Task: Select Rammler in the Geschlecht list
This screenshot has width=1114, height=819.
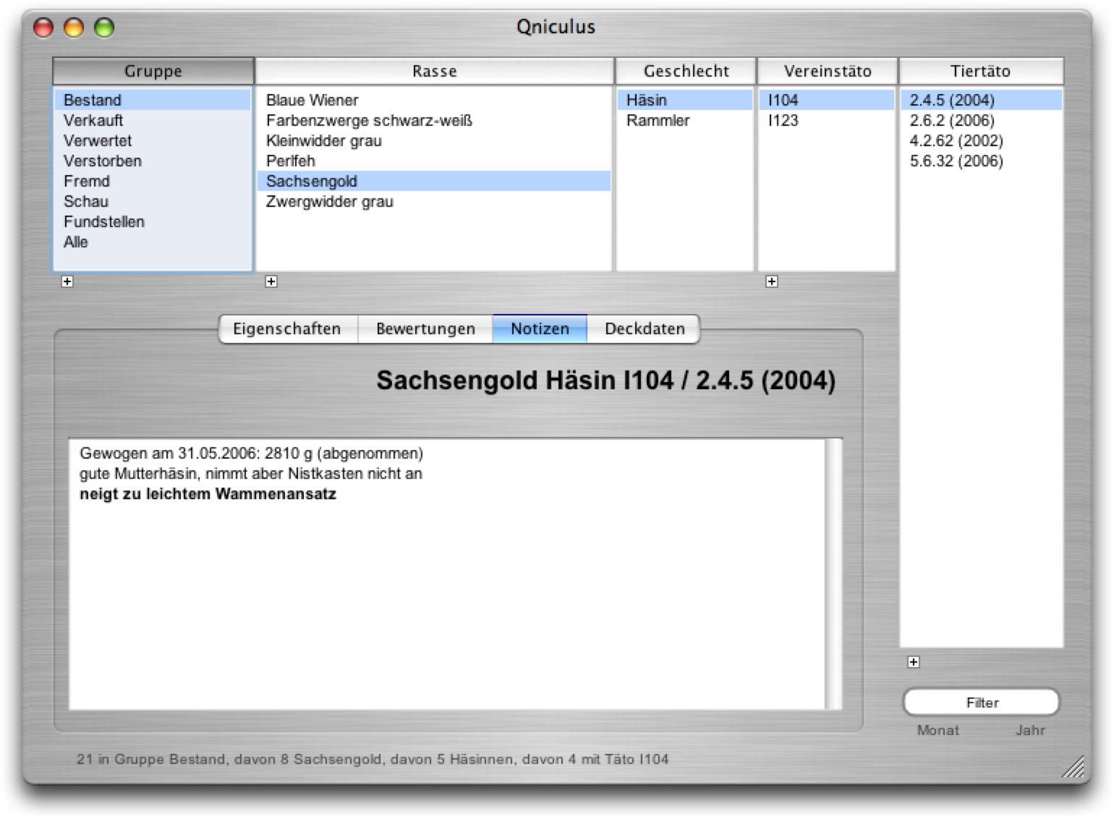Action: point(685,120)
